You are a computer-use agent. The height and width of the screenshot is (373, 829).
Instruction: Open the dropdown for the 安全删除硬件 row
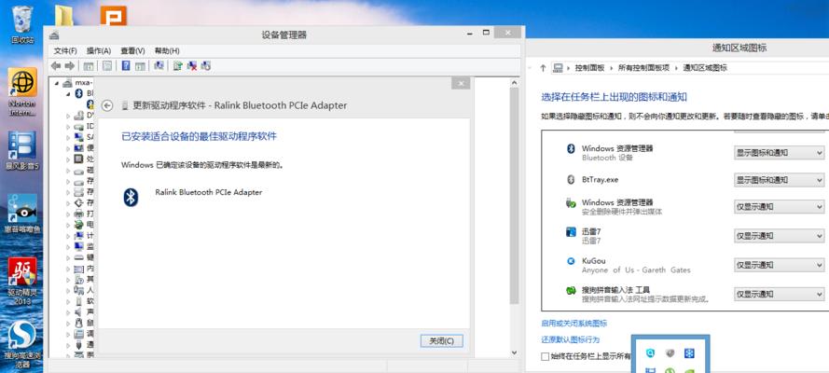click(780, 207)
